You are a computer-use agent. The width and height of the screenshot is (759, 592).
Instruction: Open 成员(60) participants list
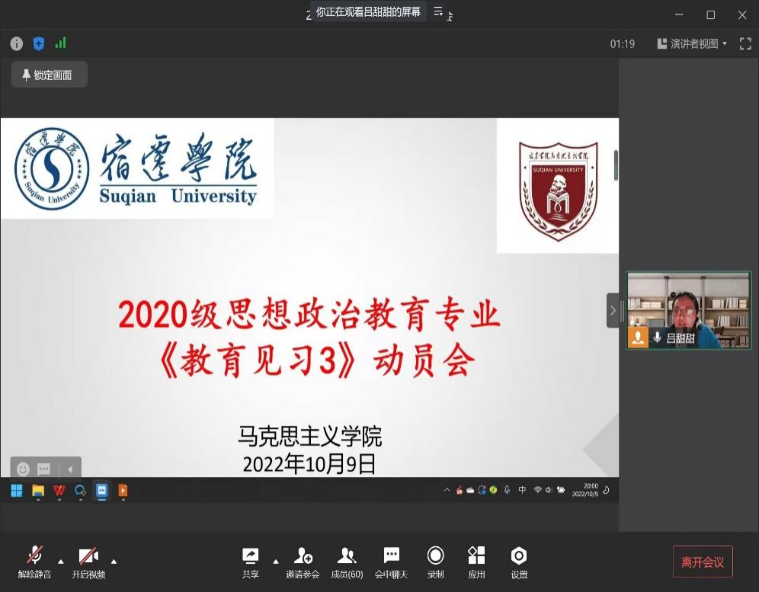pyautogui.click(x=347, y=562)
